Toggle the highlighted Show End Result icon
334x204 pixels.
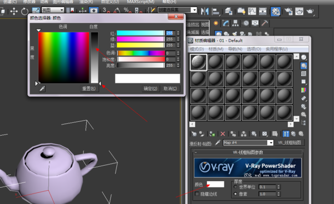pyautogui.click(x=286, y=134)
